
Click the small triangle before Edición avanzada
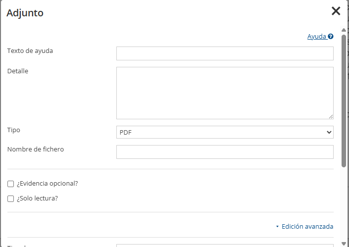(x=277, y=227)
